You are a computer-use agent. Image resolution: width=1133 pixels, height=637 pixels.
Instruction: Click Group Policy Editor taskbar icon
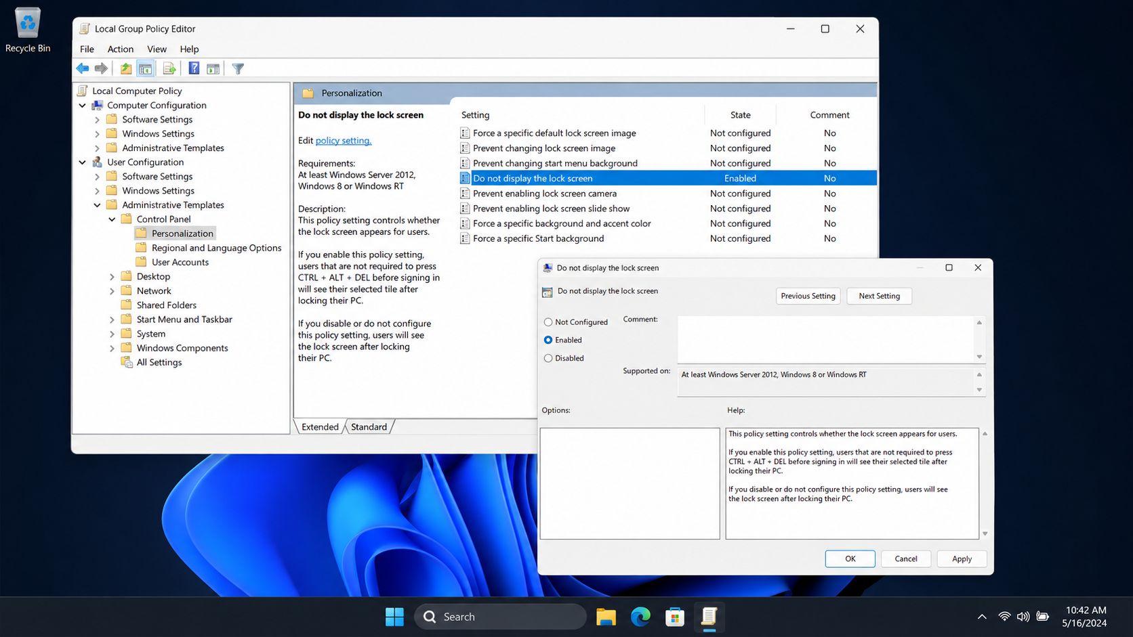coord(709,617)
